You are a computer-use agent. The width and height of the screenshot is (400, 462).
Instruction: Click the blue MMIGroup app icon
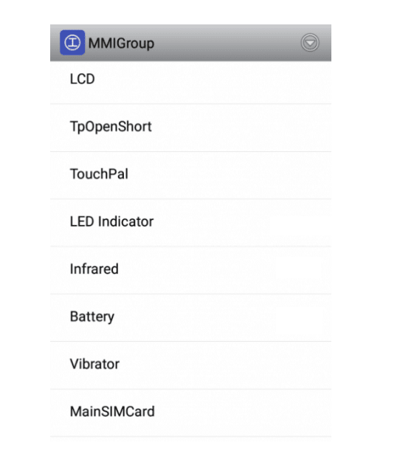tap(72, 42)
